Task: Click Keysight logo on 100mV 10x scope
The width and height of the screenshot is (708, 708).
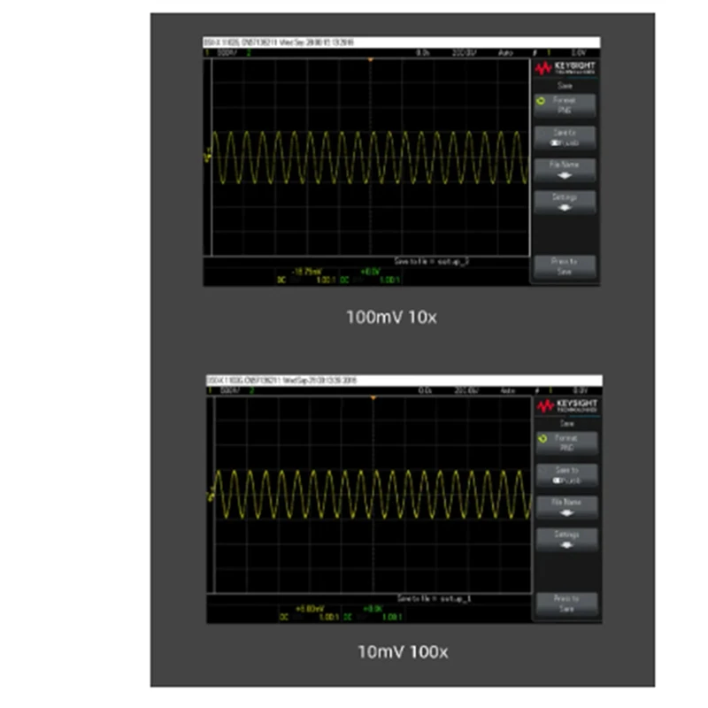Action: click(x=565, y=68)
